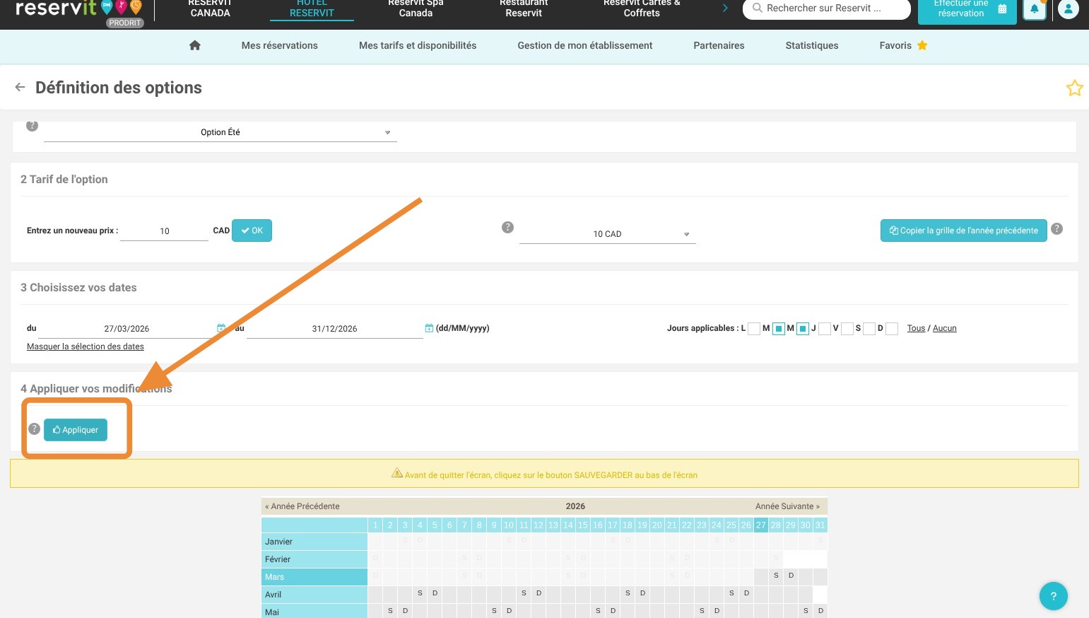Clear all days with the Aucun link

(944, 328)
